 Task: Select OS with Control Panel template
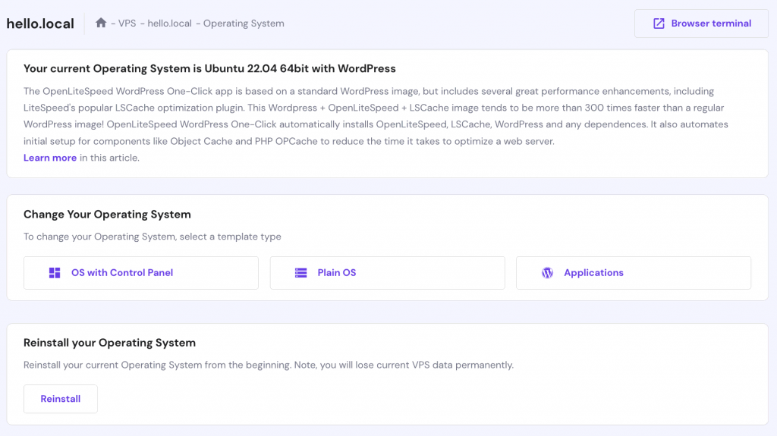140,272
